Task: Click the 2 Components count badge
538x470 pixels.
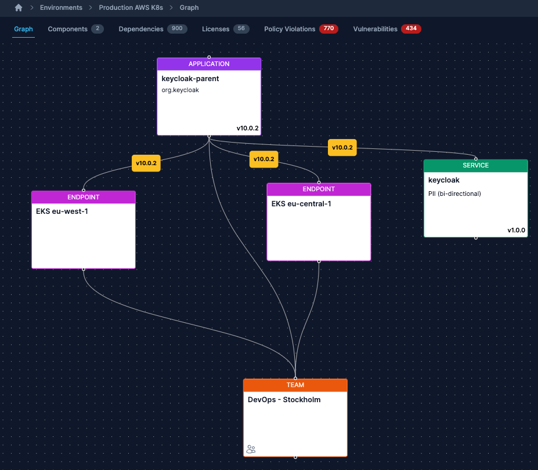Action: [98, 29]
